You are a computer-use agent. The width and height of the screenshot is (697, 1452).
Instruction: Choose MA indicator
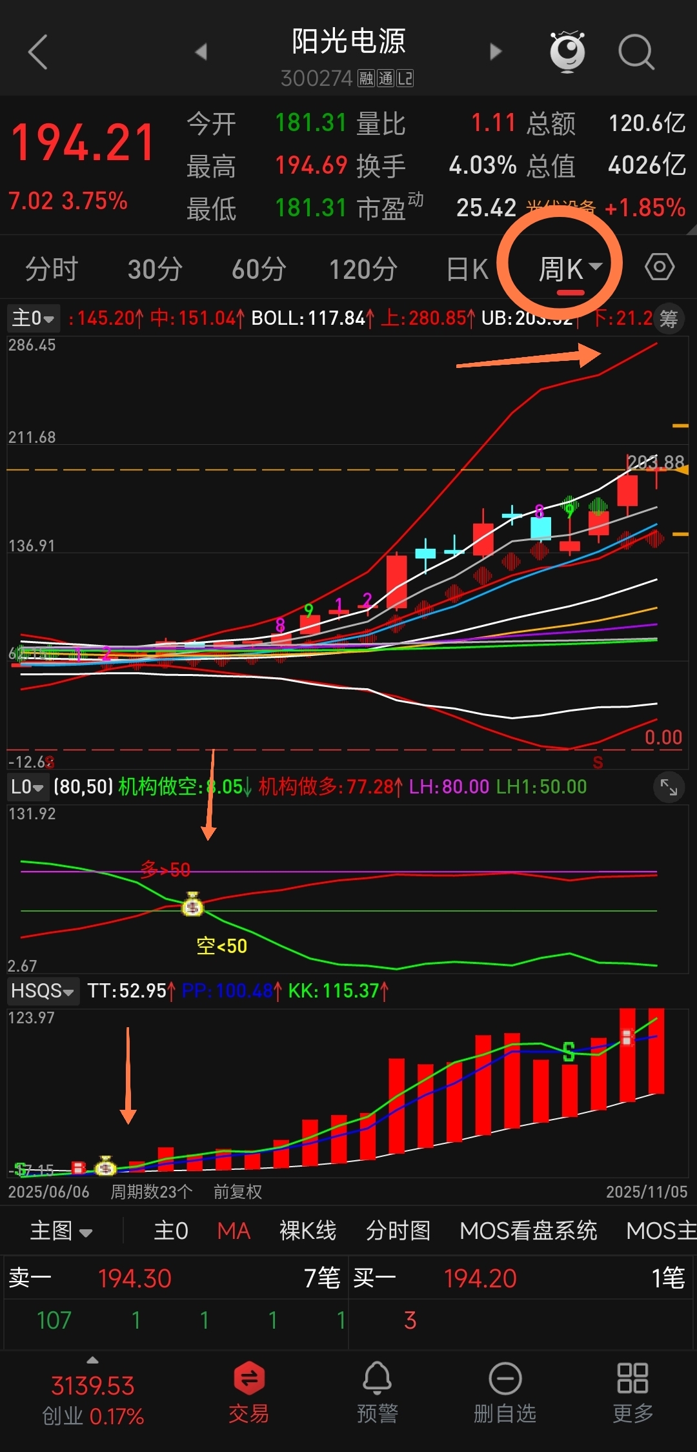tap(234, 1231)
